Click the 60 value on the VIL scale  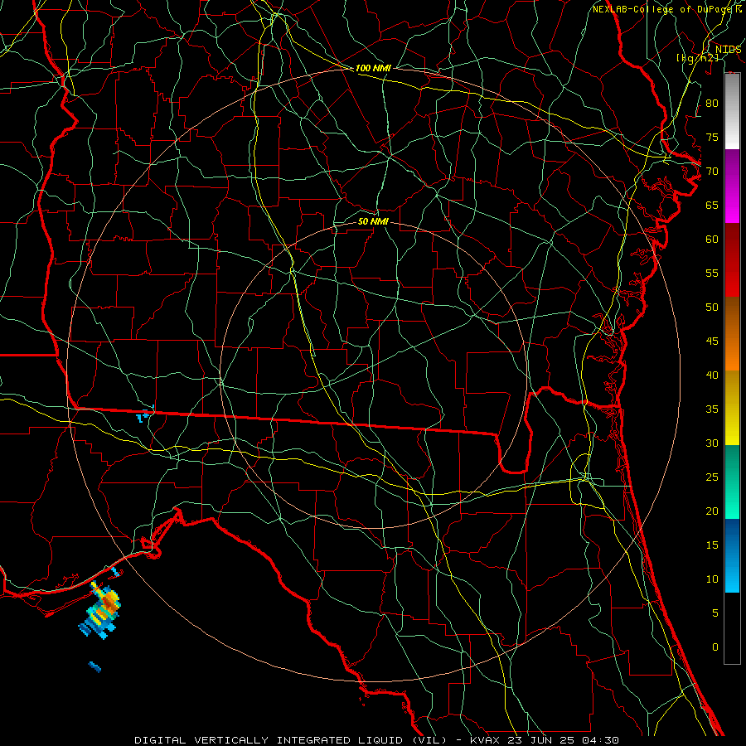pos(712,240)
